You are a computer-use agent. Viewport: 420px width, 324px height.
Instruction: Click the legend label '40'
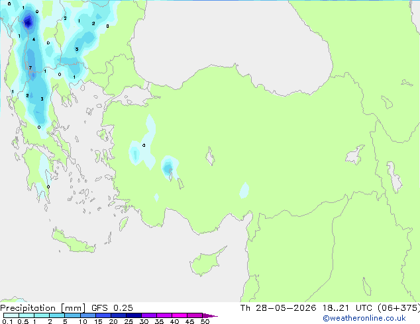[x=174, y=321]
